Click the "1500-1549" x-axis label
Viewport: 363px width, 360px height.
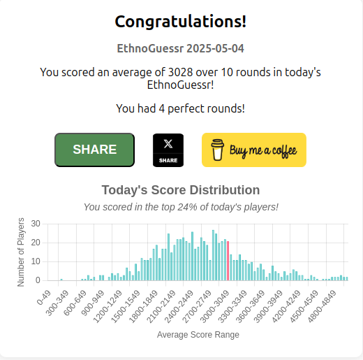(125, 306)
